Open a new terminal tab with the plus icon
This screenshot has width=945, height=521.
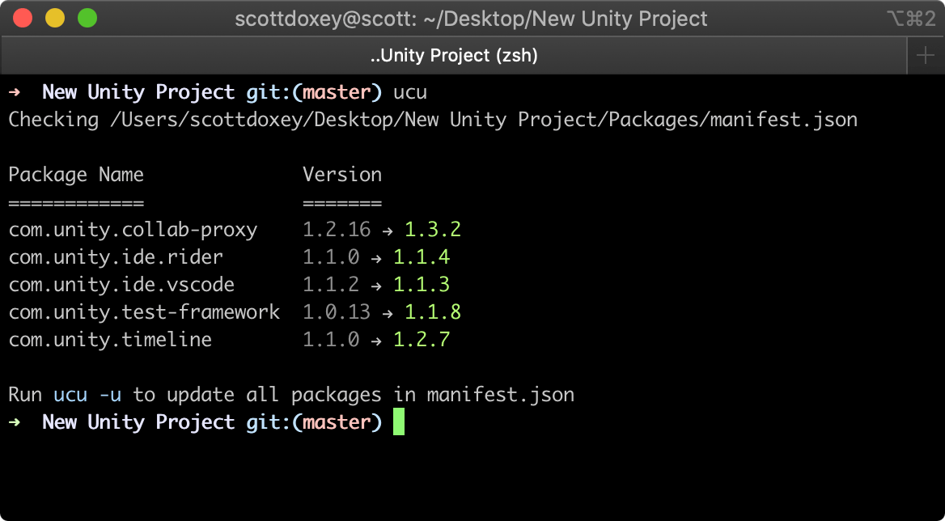926,55
